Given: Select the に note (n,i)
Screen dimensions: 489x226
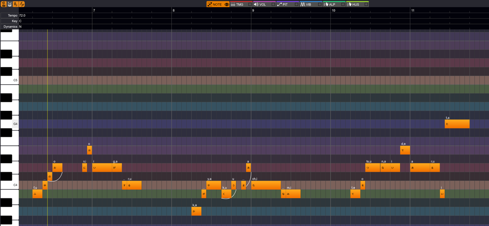Looking at the screenshot, I should 85,168.
